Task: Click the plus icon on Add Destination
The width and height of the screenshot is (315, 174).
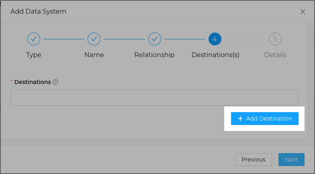Action: click(x=240, y=119)
